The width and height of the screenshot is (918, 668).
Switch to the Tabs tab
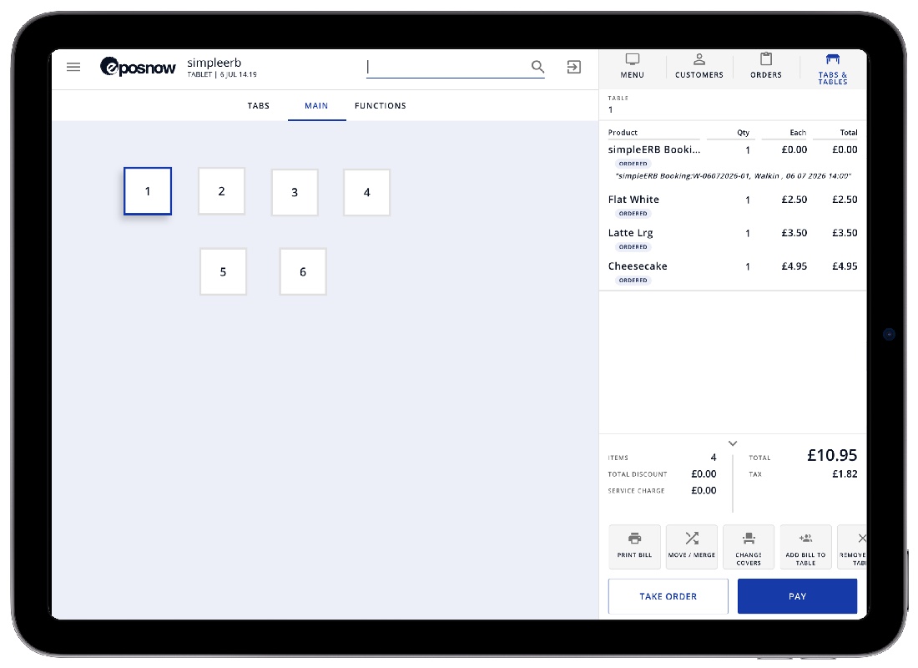pyautogui.click(x=258, y=105)
